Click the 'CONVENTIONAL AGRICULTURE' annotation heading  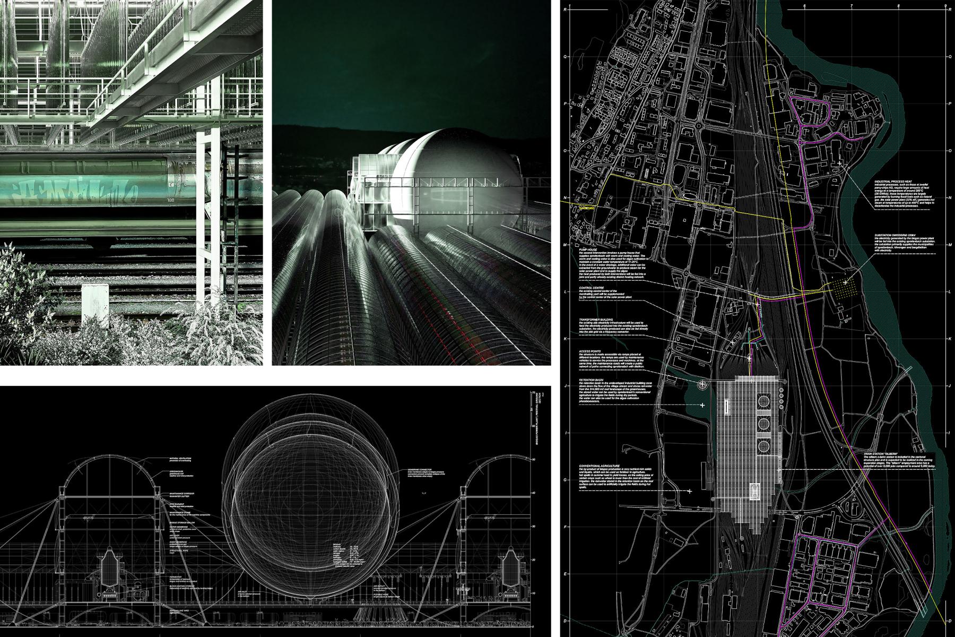click(x=600, y=466)
